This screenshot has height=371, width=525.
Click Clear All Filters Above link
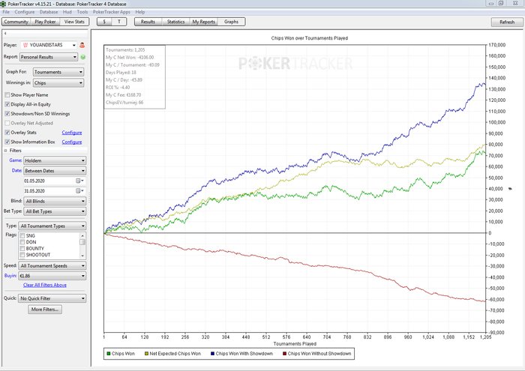click(x=45, y=285)
